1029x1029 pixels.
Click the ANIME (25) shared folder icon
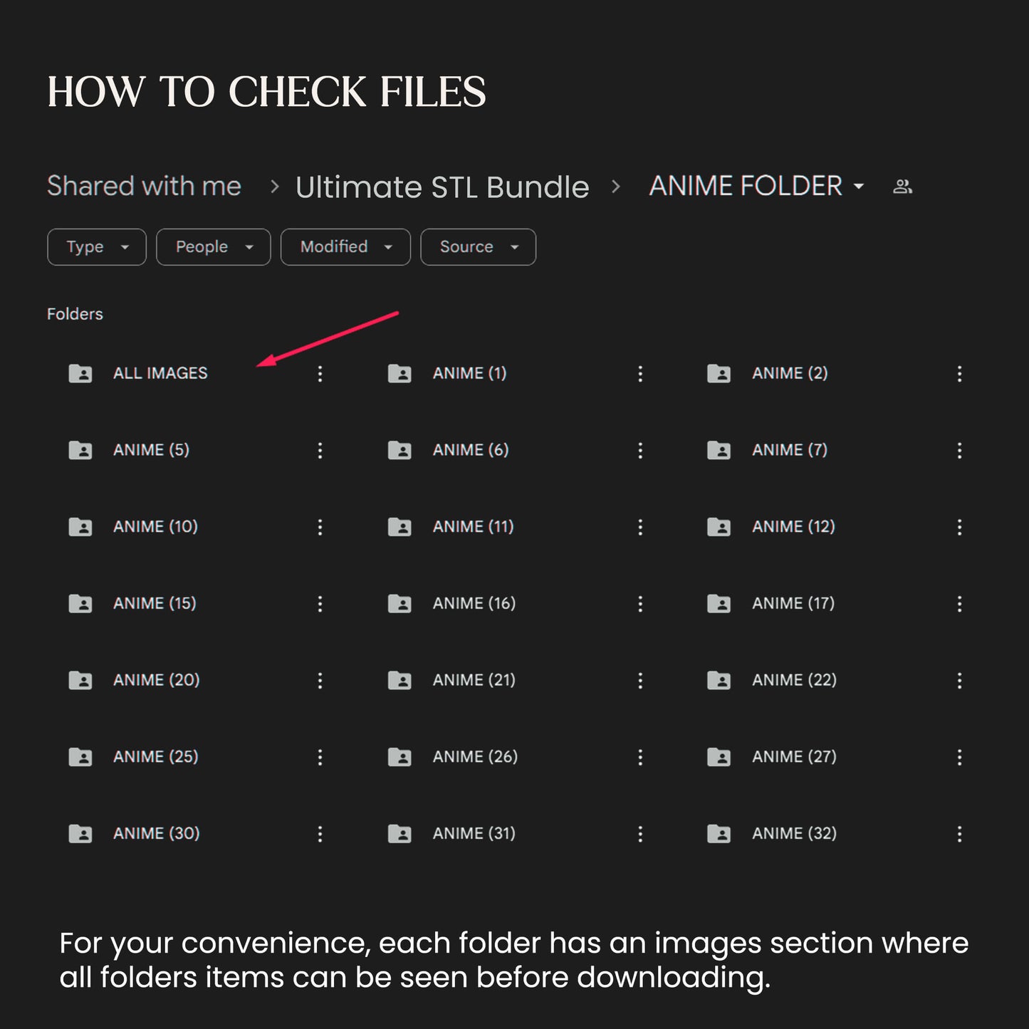click(x=80, y=757)
